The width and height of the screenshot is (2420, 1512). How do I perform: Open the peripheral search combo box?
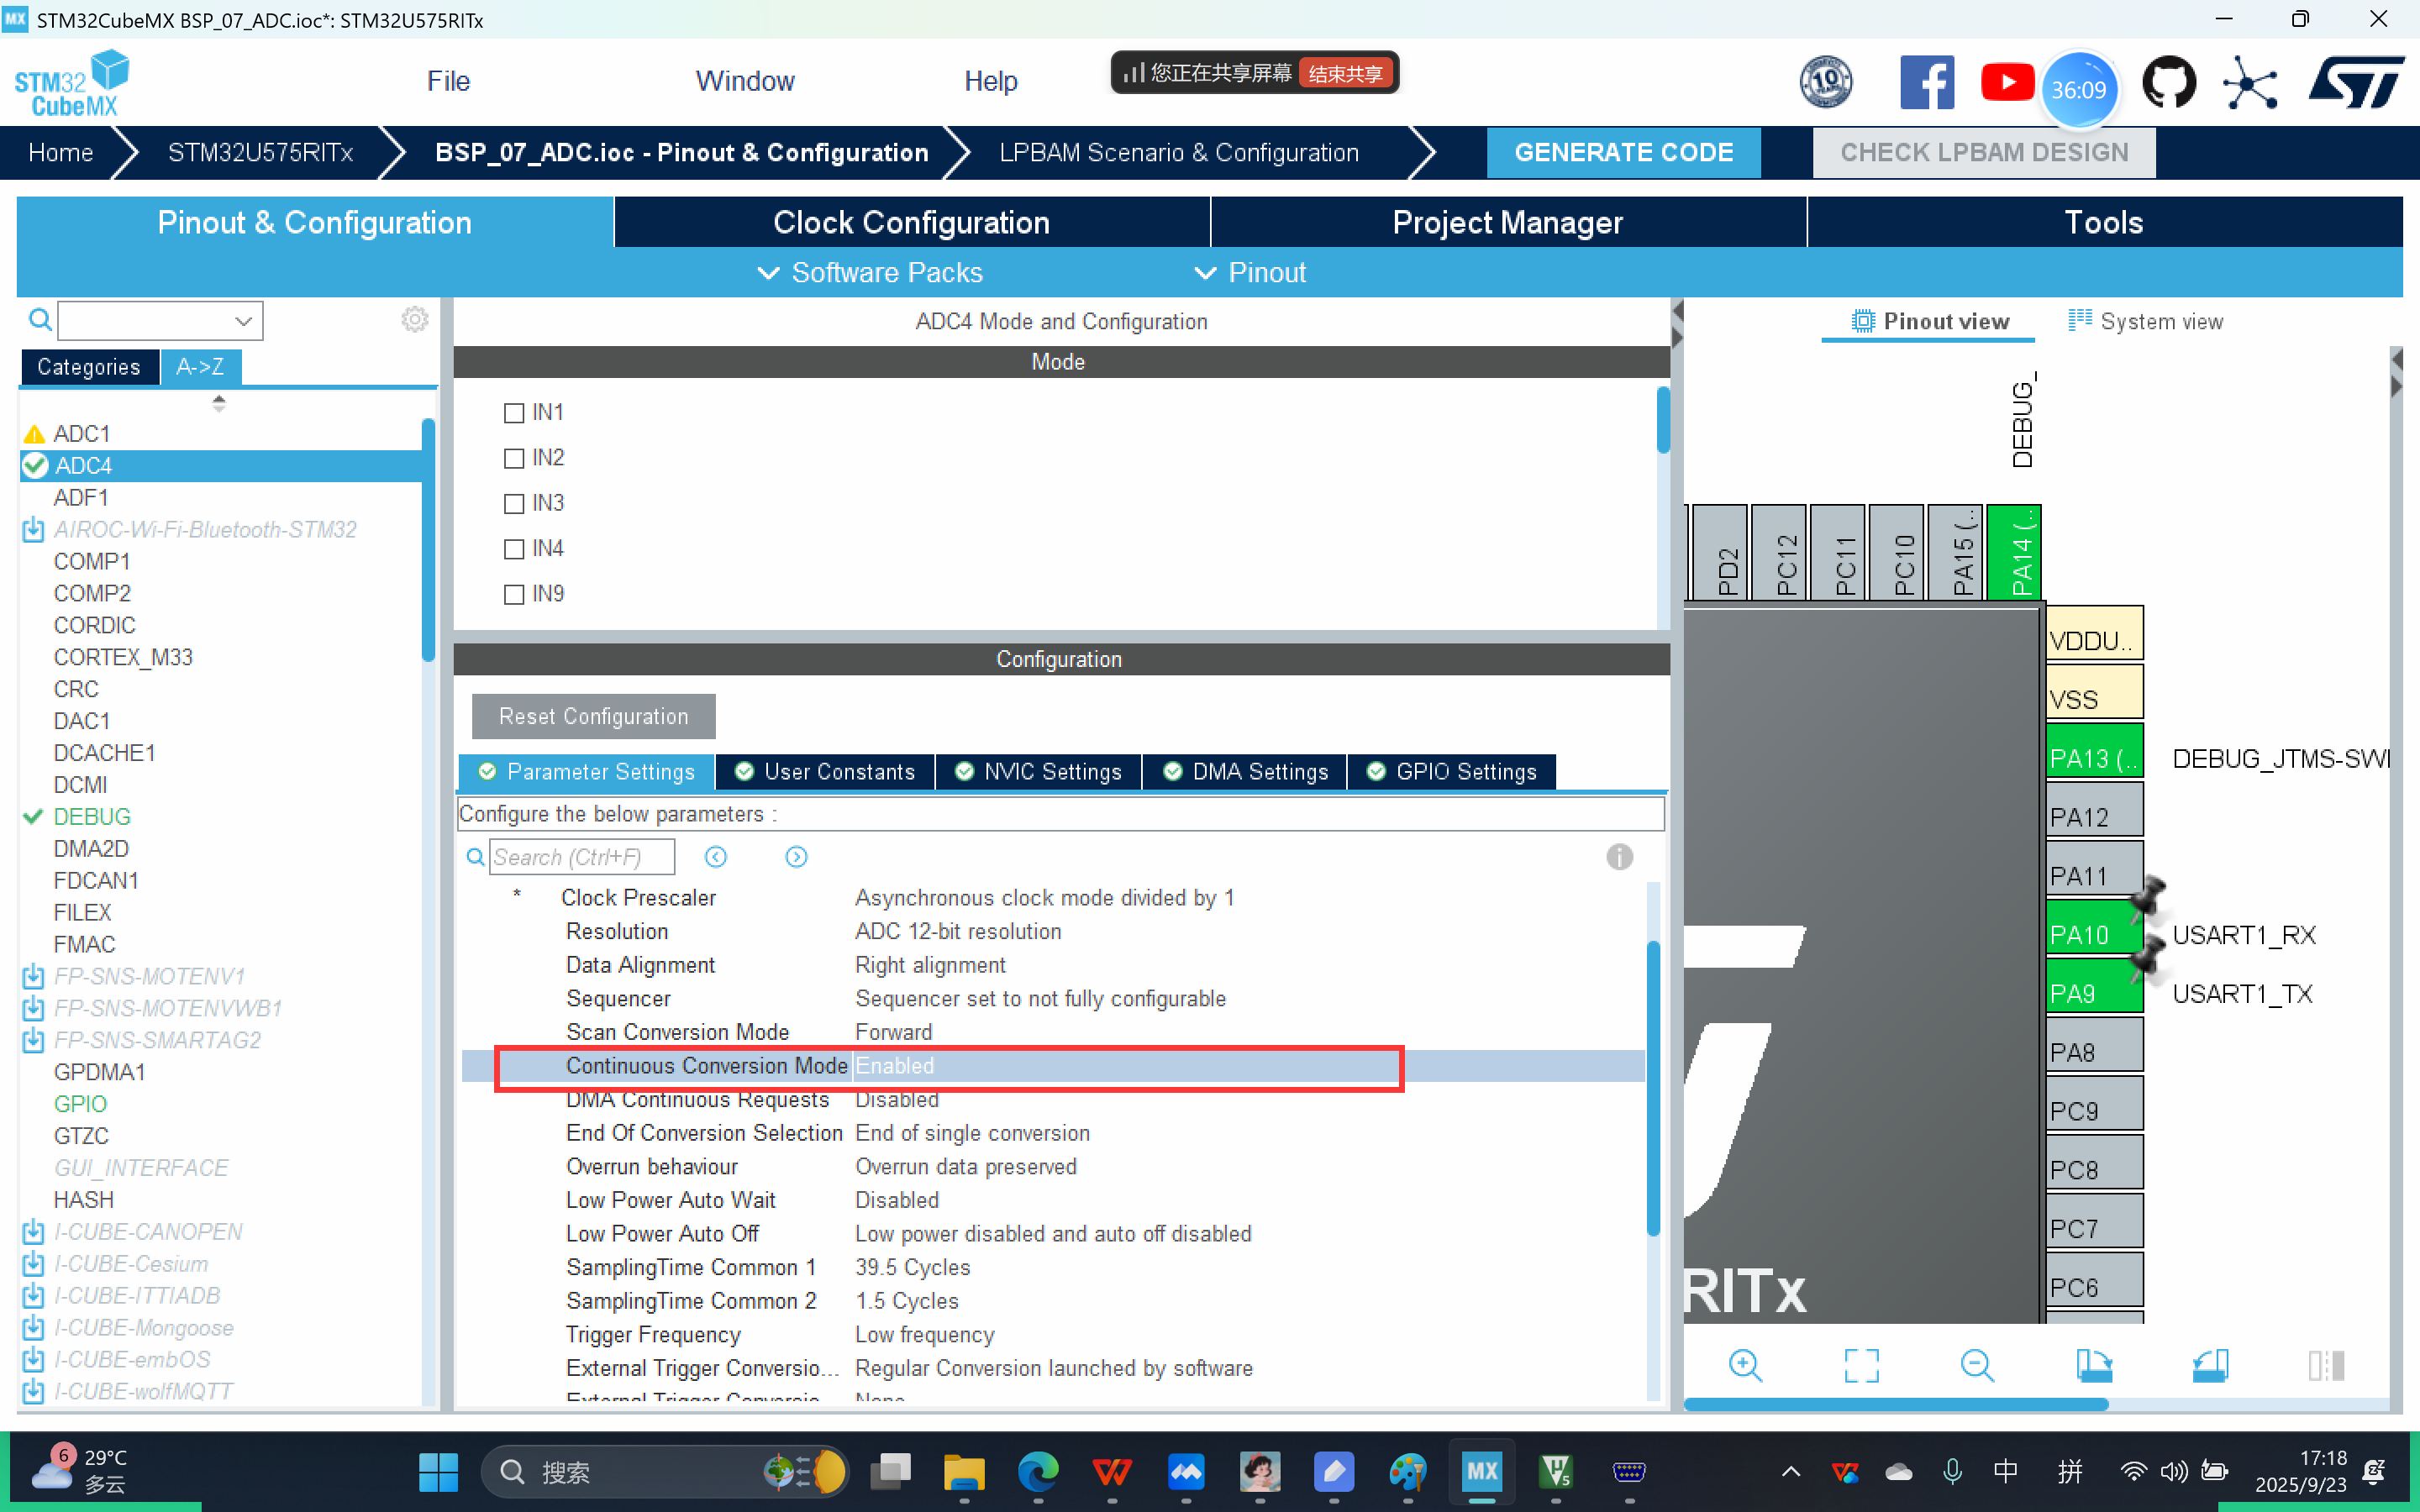point(160,320)
